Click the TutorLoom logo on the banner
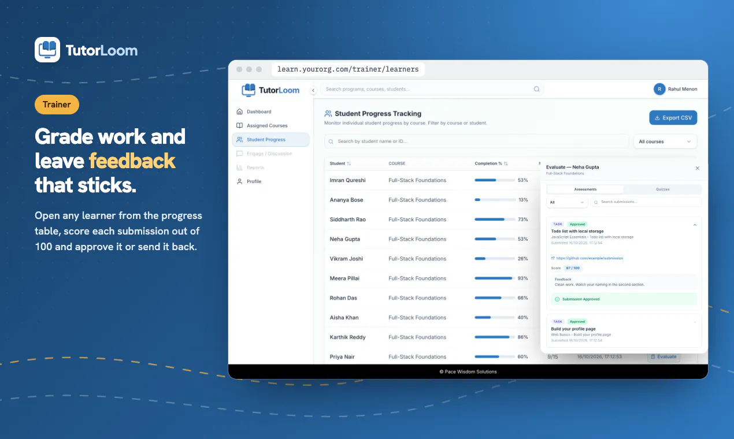Image resolution: width=734 pixels, height=439 pixels. click(86, 50)
